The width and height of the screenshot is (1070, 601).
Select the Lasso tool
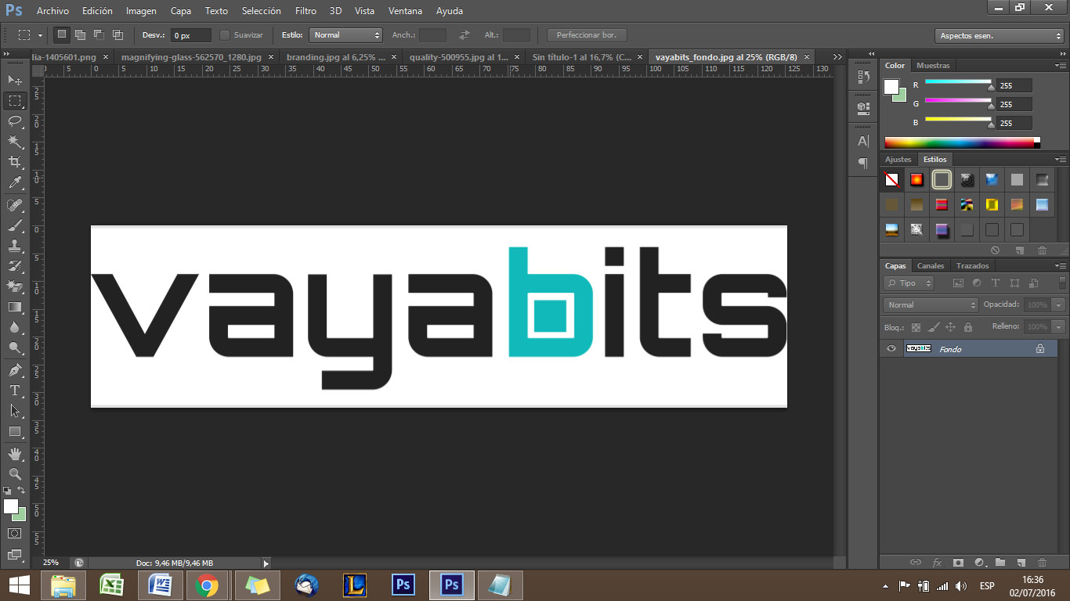15,121
